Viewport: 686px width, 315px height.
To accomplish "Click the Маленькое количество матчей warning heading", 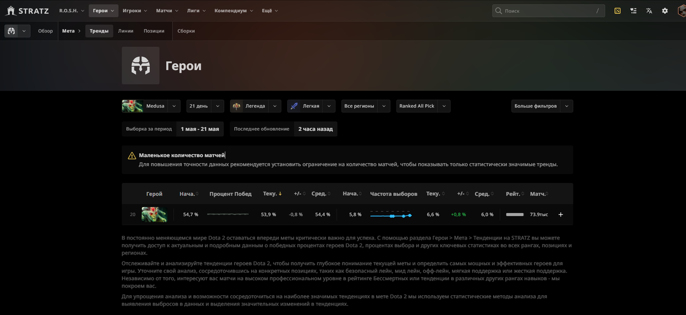I will (182, 155).
